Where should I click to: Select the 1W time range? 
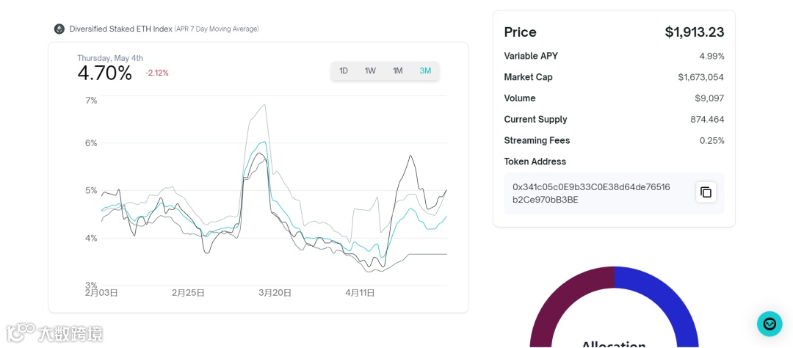(x=370, y=71)
